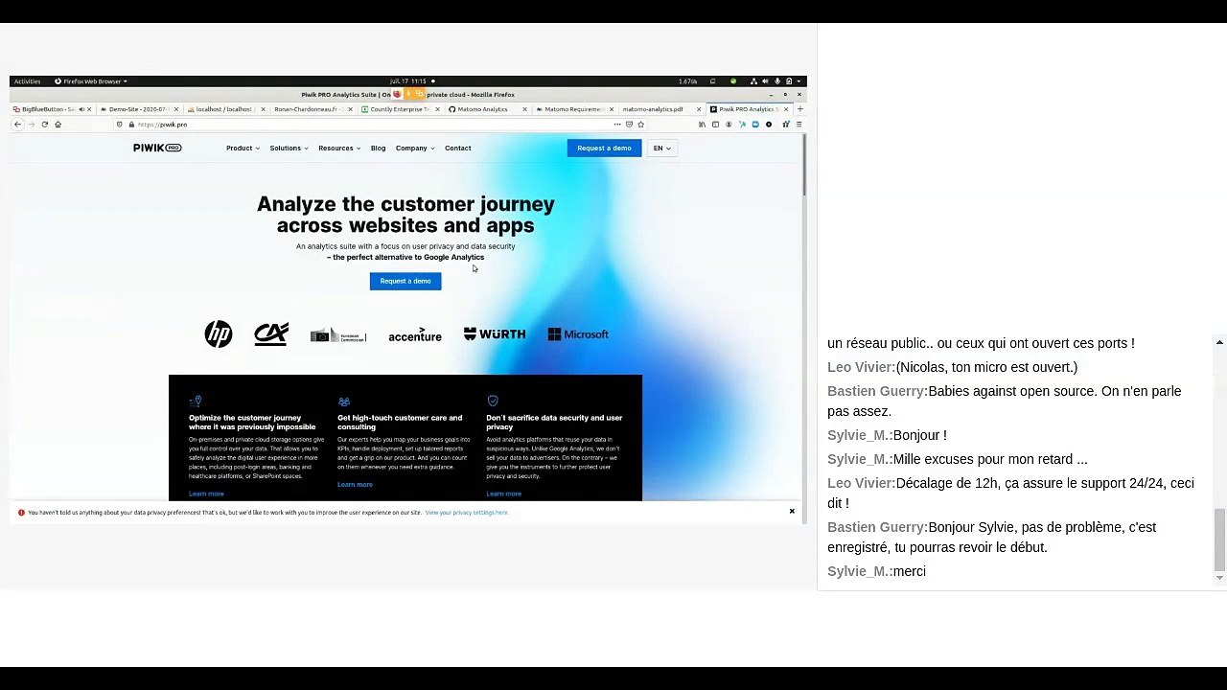Click the Firefox forward arrow
The width and height of the screenshot is (1227, 690).
pos(31,125)
